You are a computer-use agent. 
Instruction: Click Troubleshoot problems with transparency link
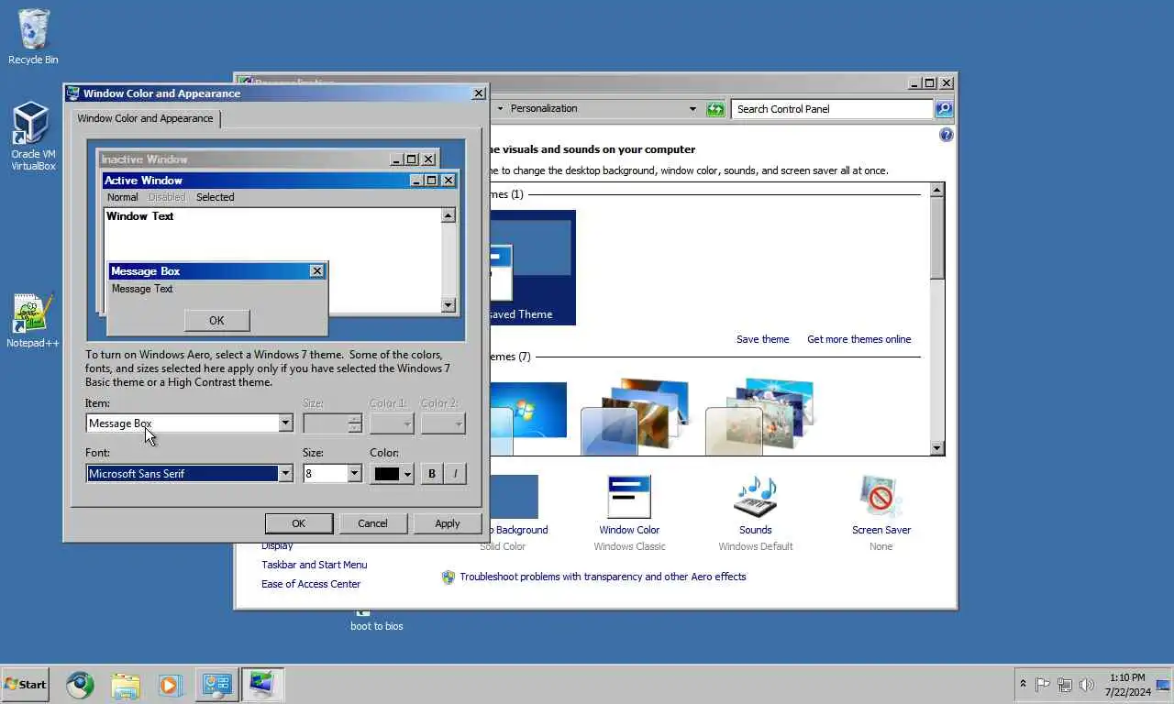point(603,577)
